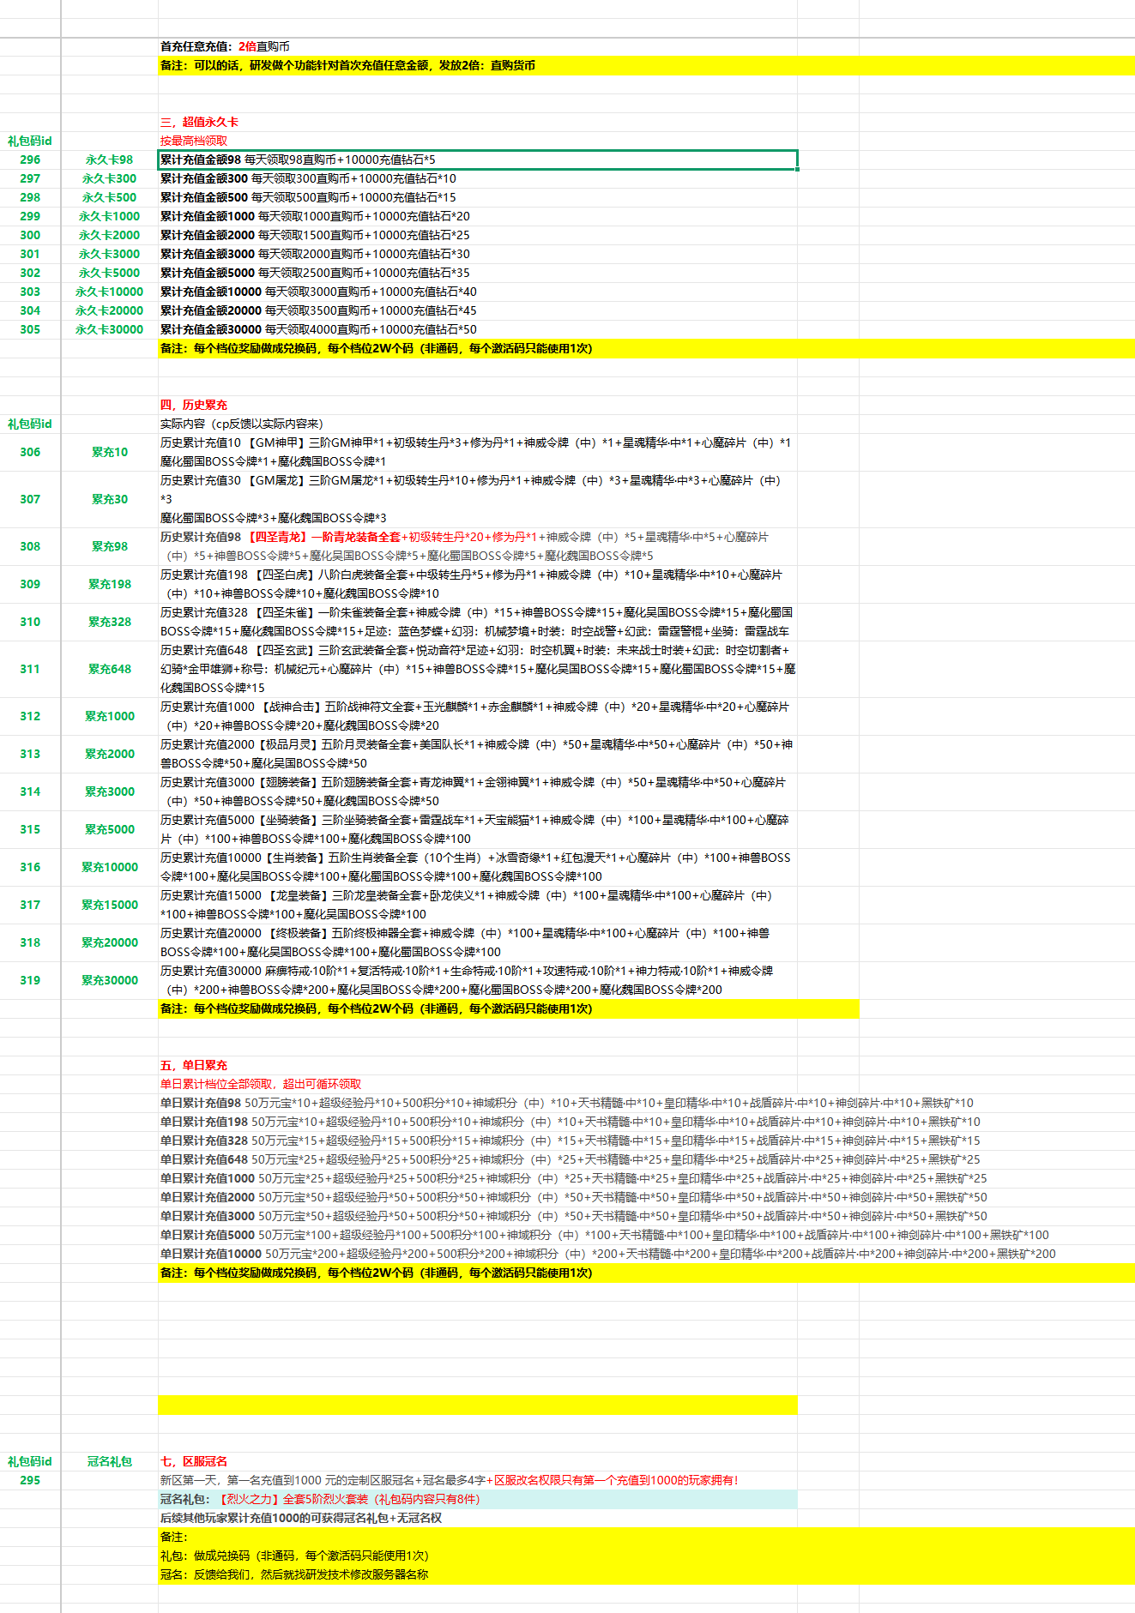Select the "累充648" cell

tap(109, 669)
